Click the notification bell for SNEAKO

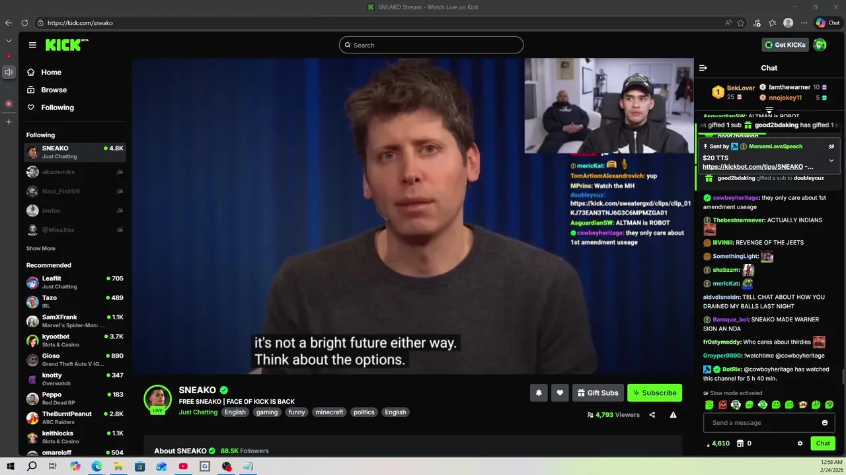[539, 393]
